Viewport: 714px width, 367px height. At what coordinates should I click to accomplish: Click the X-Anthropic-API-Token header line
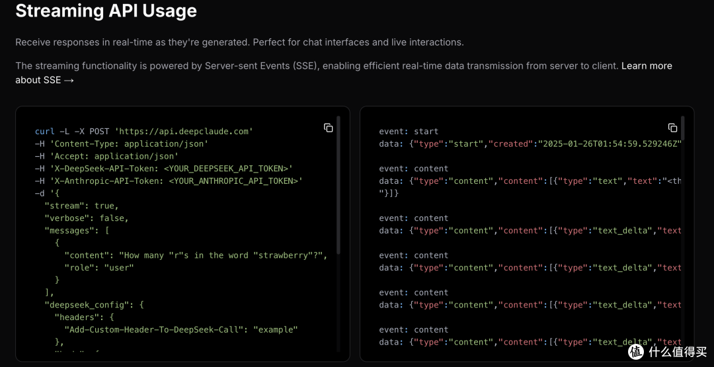click(x=169, y=181)
